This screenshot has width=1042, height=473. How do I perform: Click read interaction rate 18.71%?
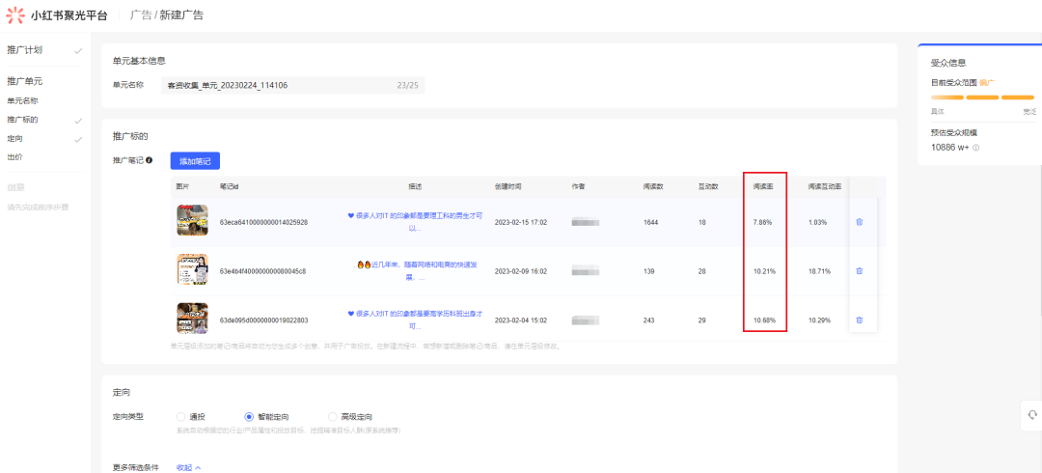point(819,270)
